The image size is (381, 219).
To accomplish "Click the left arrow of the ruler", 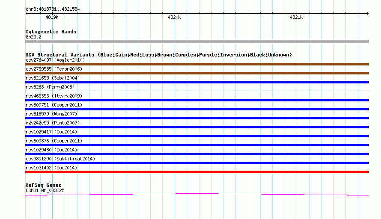I will (x=27, y=13).
